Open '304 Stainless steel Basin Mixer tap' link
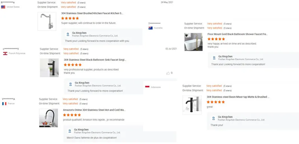 coord(238,97)
